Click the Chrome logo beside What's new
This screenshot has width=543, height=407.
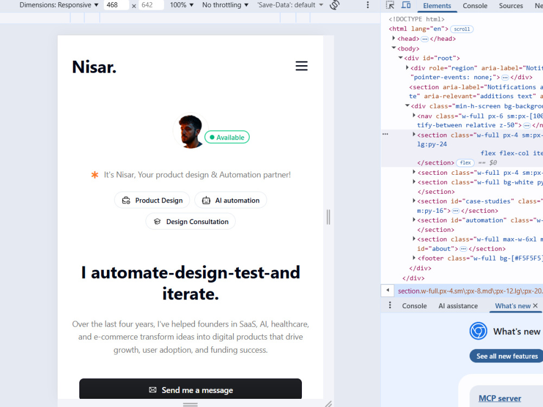[x=478, y=331]
